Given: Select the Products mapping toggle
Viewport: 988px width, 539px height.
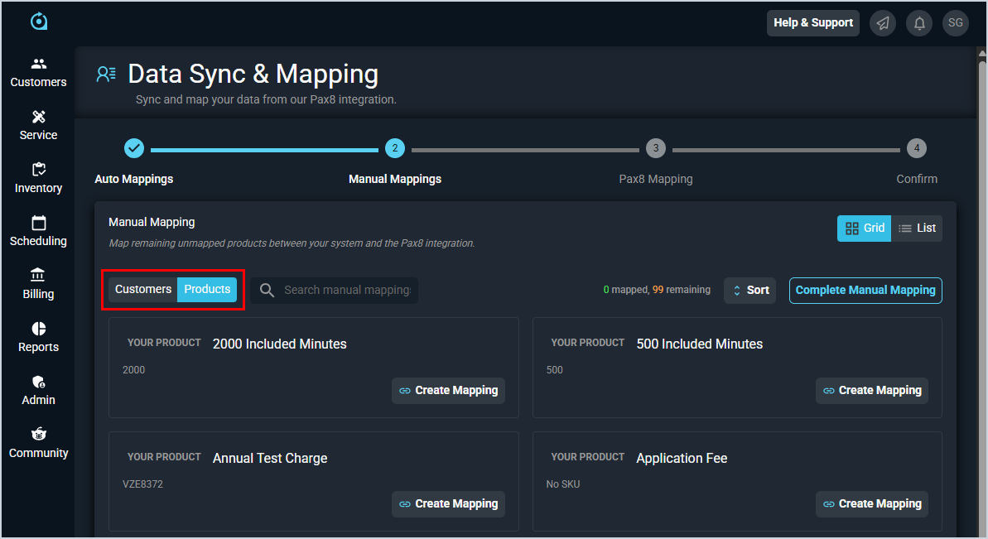Looking at the screenshot, I should click(x=207, y=290).
